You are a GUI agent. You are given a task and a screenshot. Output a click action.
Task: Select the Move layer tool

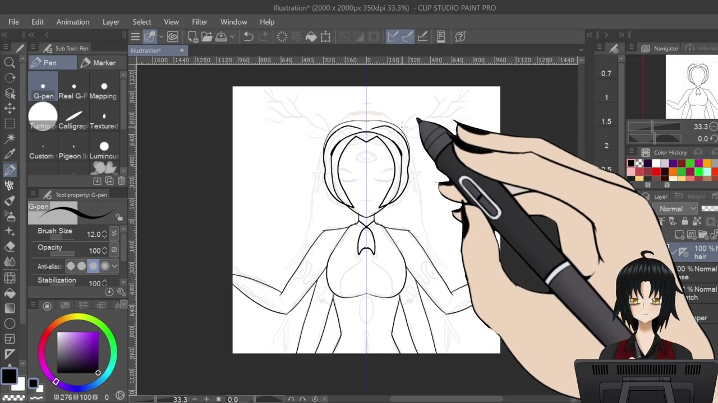(x=10, y=109)
